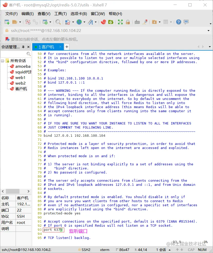The image size is (213, 253).
Task: Click the Reconnect chain-link icon
Action: click(x=35, y=22)
